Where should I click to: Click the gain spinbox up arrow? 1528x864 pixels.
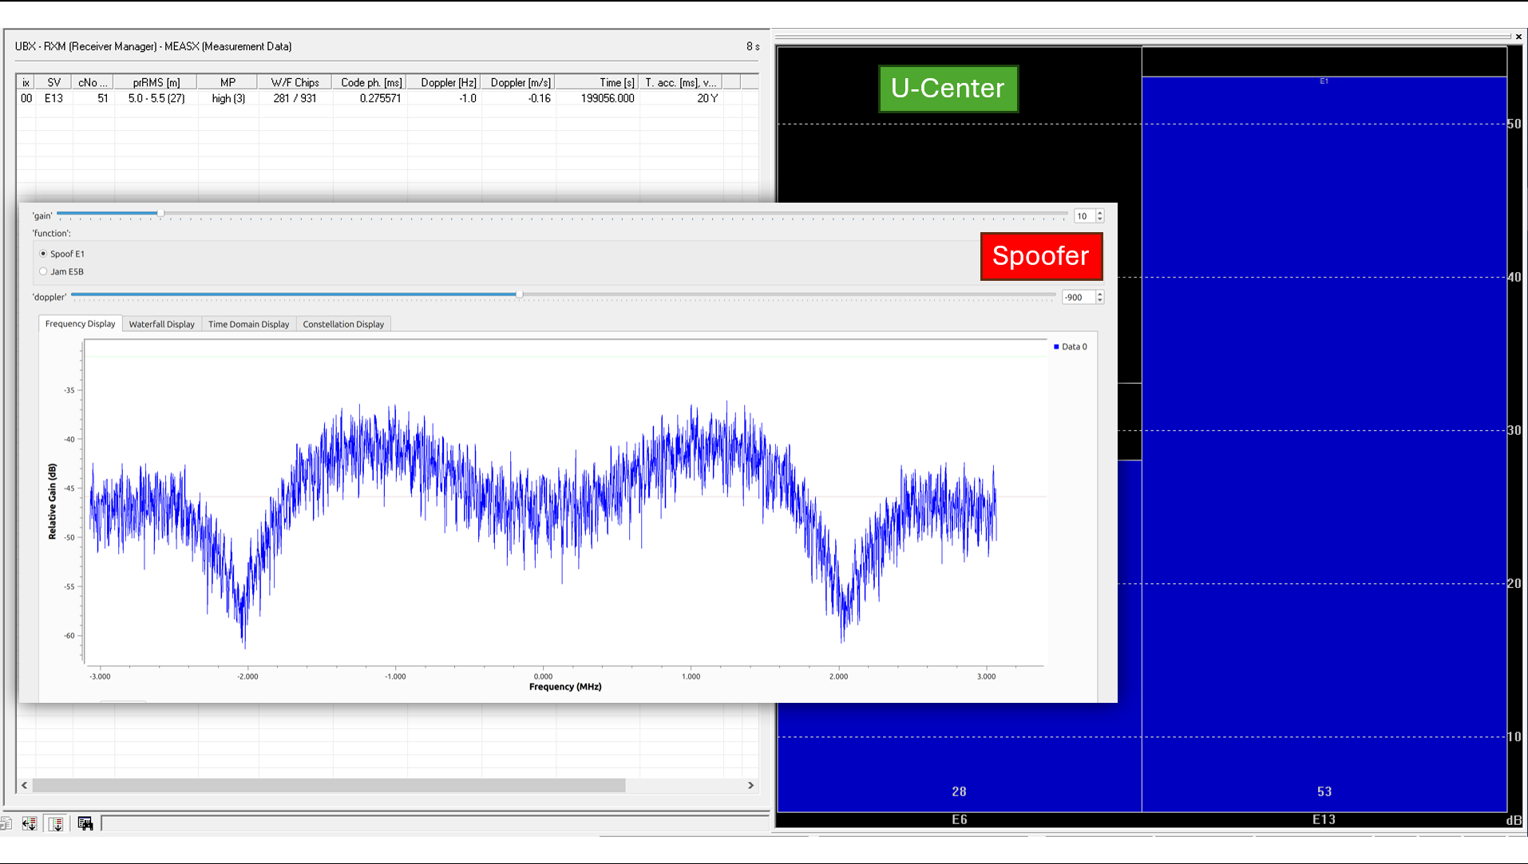coord(1100,212)
